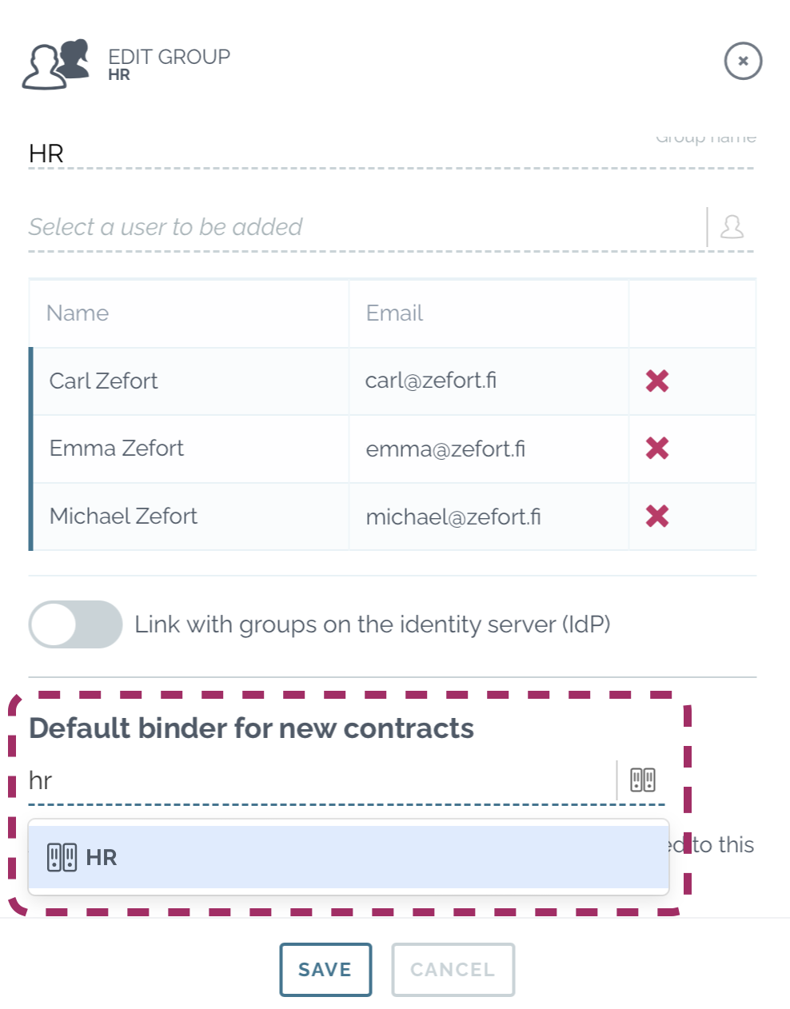Close the Edit Group dialog

[x=743, y=61]
